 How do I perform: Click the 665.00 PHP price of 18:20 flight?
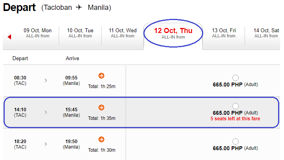coord(228,148)
